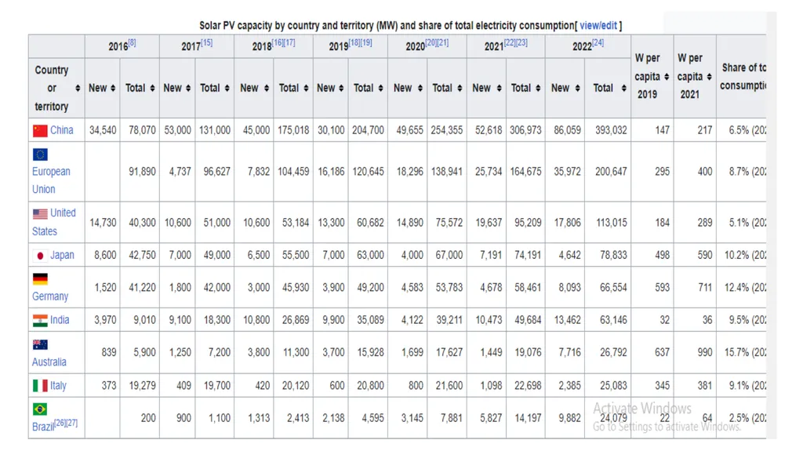The image size is (803, 451).
Task: Sort by 2016 New column arrows
Action: (x=113, y=88)
